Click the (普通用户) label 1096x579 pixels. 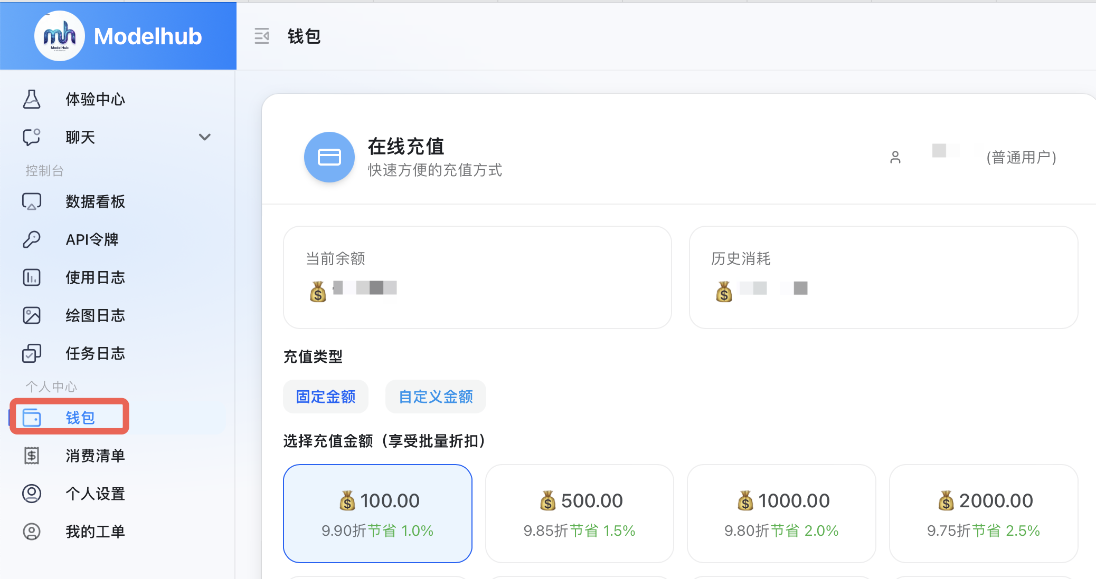point(1022,157)
